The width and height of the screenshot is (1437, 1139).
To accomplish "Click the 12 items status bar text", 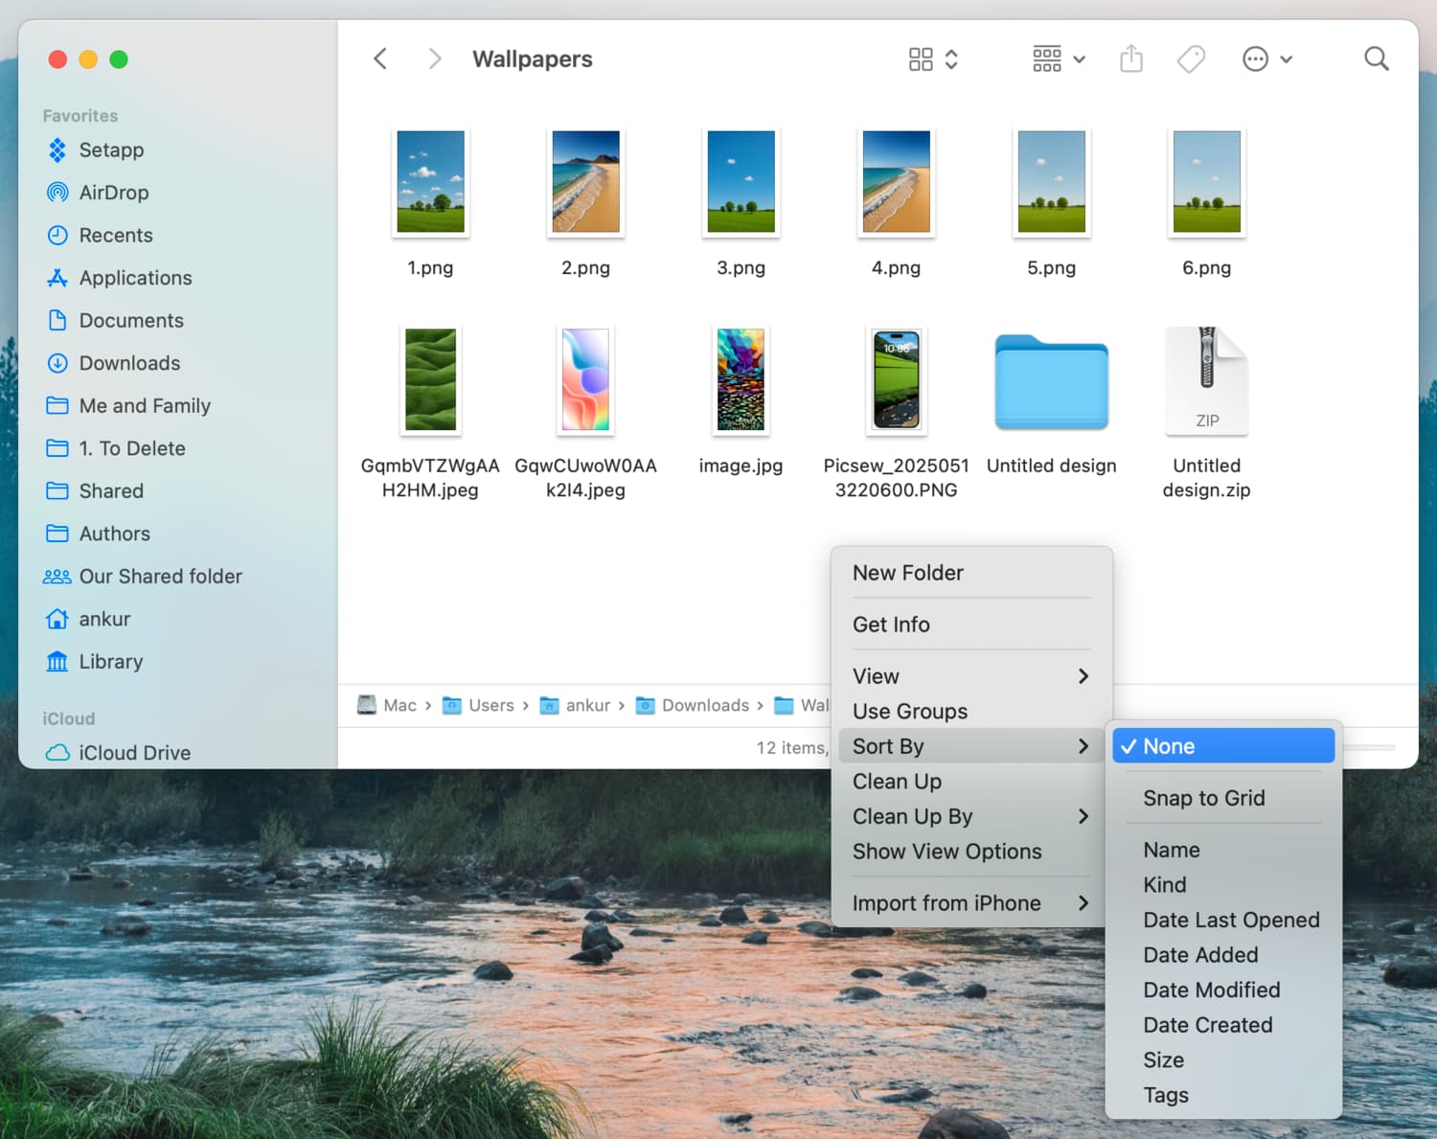I will [792, 748].
